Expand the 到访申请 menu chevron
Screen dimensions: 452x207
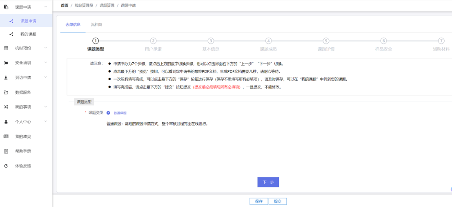tap(45, 77)
